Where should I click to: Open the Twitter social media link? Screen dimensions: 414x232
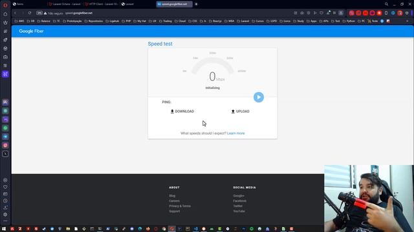tap(237, 206)
